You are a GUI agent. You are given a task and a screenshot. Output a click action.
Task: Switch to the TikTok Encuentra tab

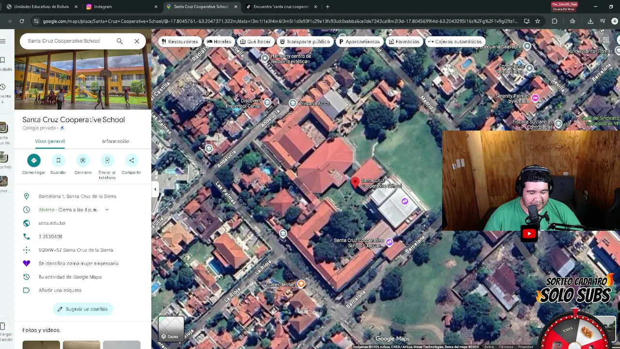tap(281, 7)
